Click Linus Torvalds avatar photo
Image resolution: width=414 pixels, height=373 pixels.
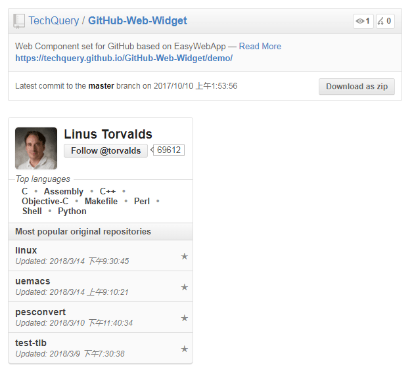point(36,148)
